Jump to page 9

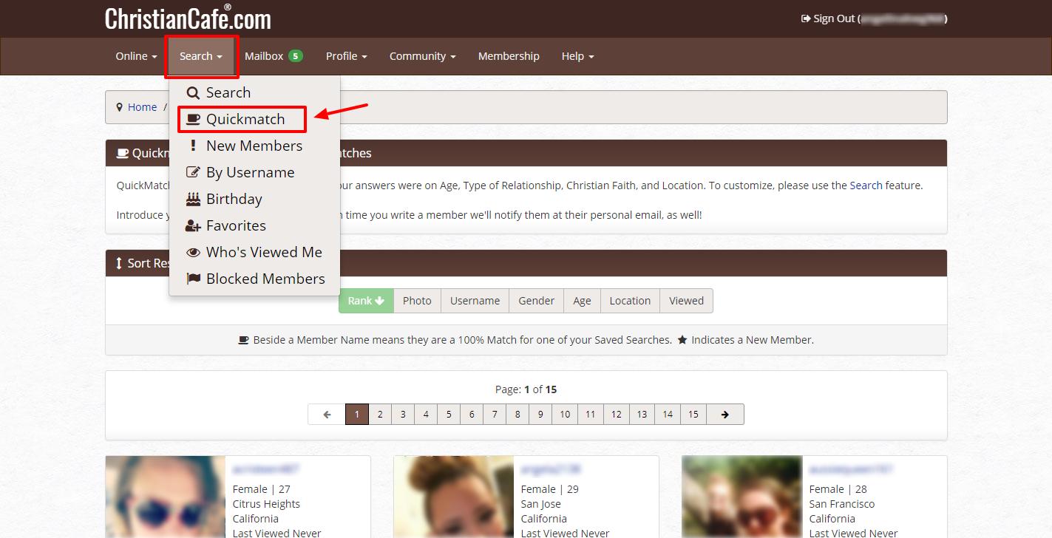(x=540, y=415)
